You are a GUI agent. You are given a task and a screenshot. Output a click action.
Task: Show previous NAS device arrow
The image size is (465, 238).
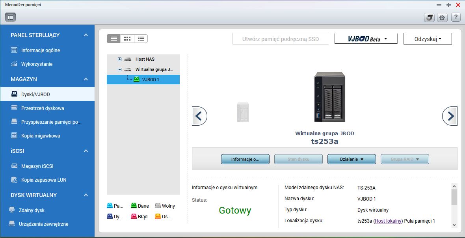199,116
